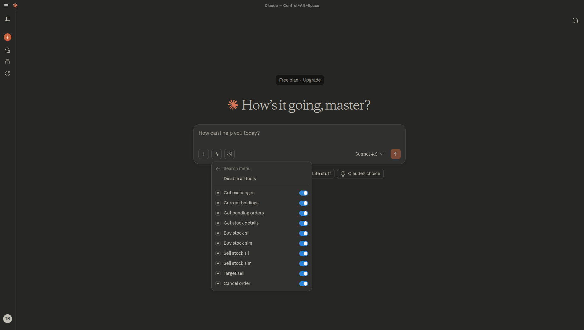
Task: Click the A icon beside Get pending orders
Action: 218,213
